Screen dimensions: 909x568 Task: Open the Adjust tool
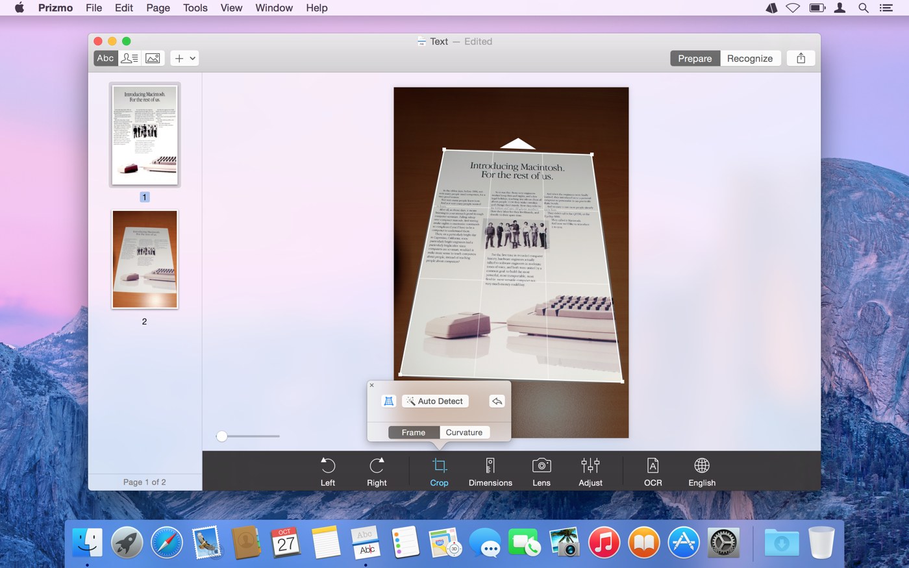pos(590,472)
